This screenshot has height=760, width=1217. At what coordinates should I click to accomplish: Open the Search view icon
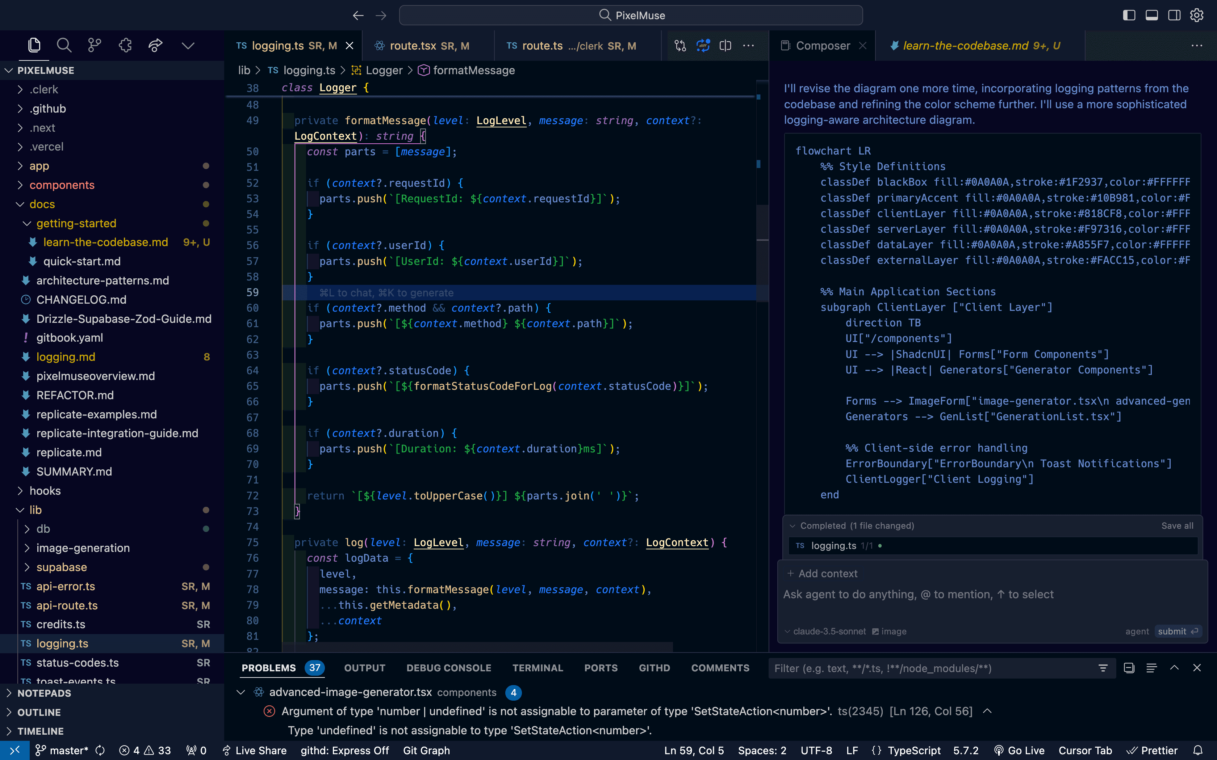64,45
